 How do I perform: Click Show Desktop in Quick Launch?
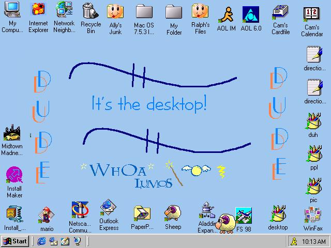(x=65, y=241)
